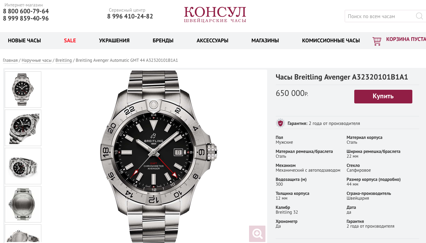Select the first front-view watch thumbnail

(x=23, y=89)
